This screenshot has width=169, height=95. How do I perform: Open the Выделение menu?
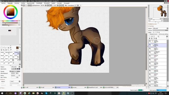click(x=31, y=3)
